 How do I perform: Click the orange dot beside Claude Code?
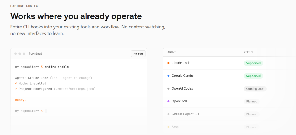[x=169, y=63]
